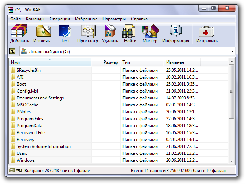
Task: Click status text Всего: 14 папок
Action: pos(179,171)
